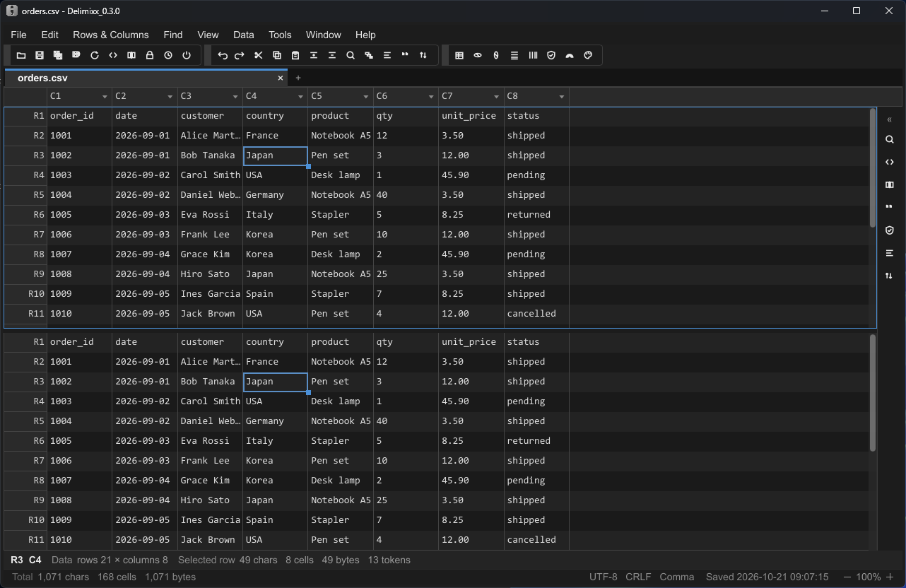906x588 pixels.
Task: Click the split view icon in the toolbar
Action: click(131, 55)
